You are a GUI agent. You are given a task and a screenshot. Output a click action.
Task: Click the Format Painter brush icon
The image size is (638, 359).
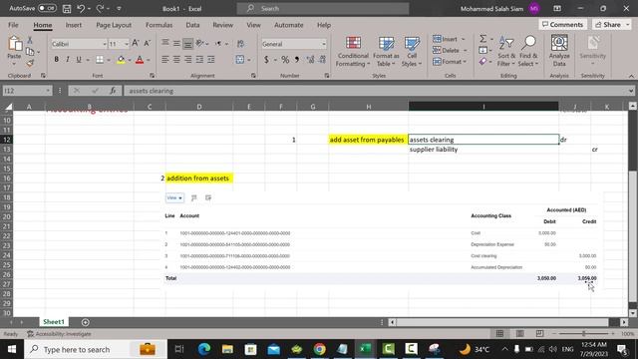point(30,63)
